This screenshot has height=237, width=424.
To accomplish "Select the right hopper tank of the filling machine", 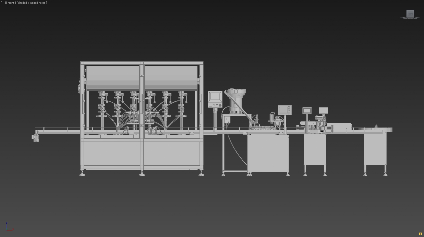I will coord(171,78).
